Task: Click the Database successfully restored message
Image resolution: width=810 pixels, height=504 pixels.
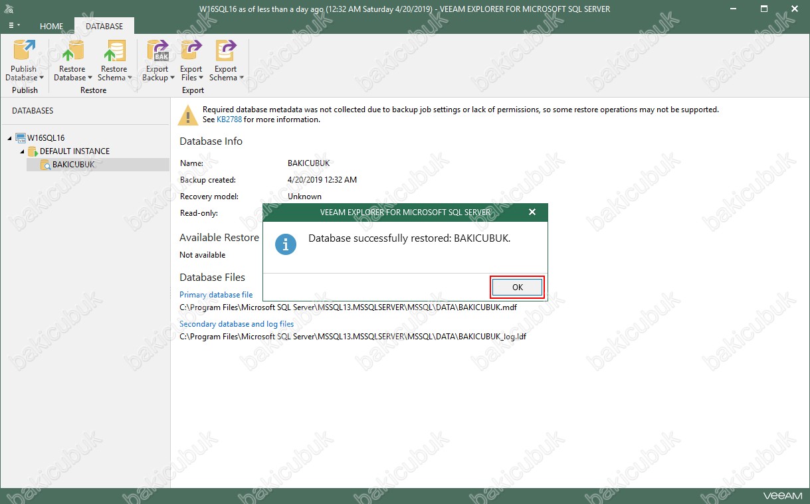Action: click(409, 238)
